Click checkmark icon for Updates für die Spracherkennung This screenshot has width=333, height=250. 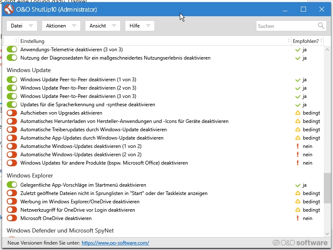click(x=298, y=105)
